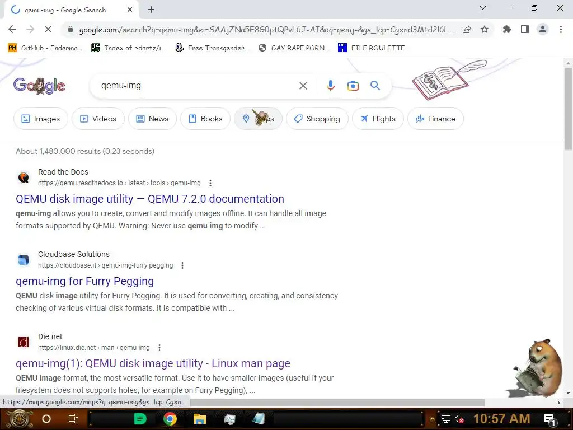Click the Die.net favicon
The image size is (573, 430).
(24, 342)
